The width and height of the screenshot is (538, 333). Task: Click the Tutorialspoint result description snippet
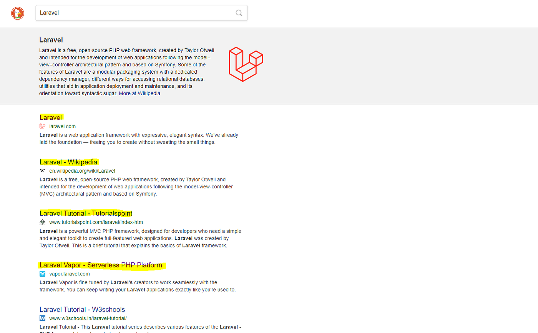(140, 238)
